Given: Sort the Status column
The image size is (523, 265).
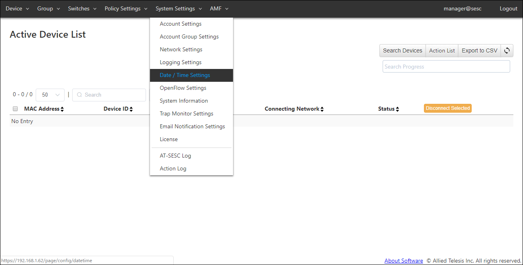Looking at the screenshot, I should (x=397, y=109).
